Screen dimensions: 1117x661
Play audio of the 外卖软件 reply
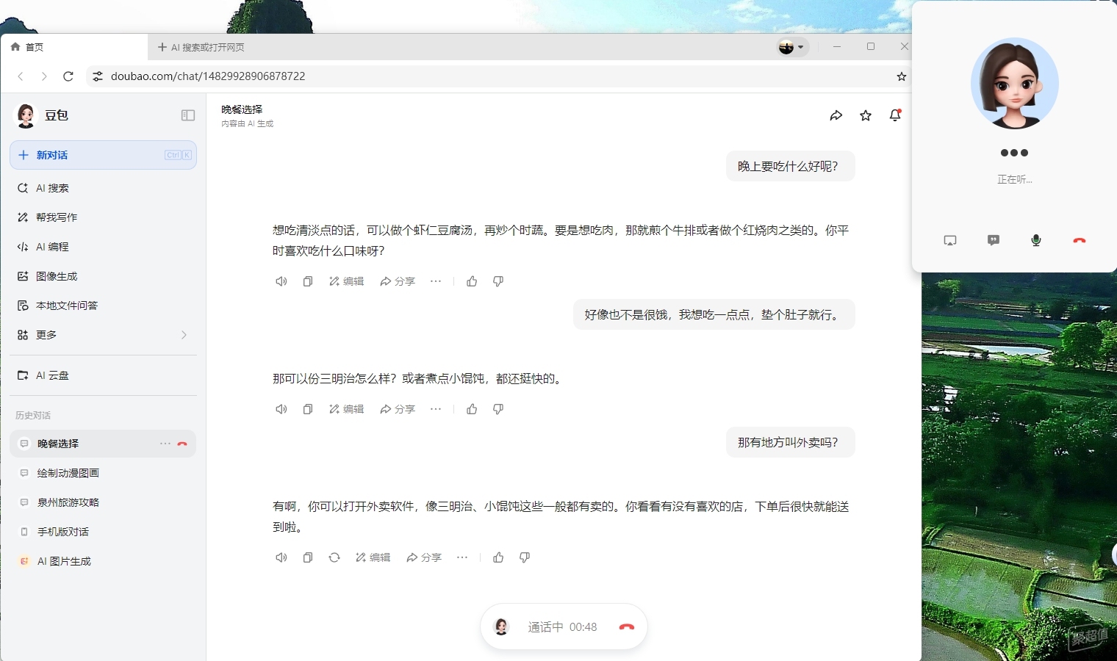click(281, 557)
